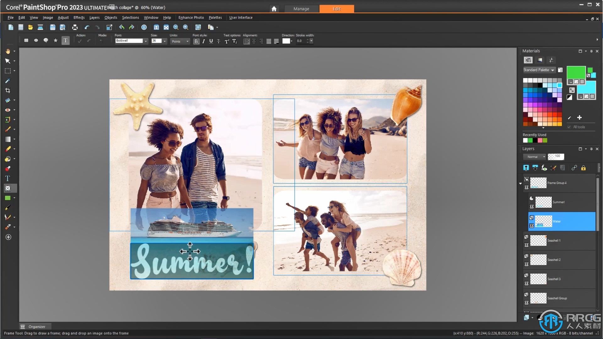603x339 pixels.
Task: Click the Water layer thumbnail
Action: pyautogui.click(x=543, y=221)
